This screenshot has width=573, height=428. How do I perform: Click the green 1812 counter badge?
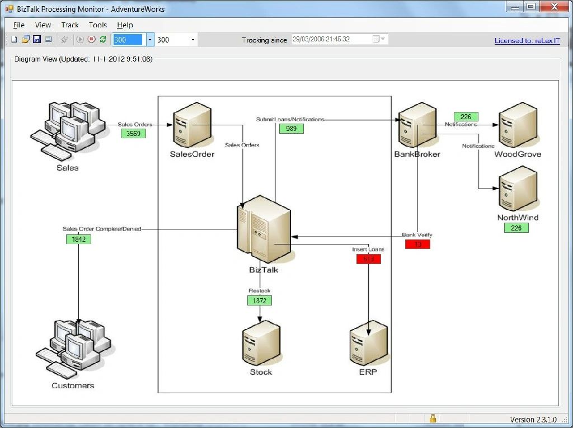78,239
